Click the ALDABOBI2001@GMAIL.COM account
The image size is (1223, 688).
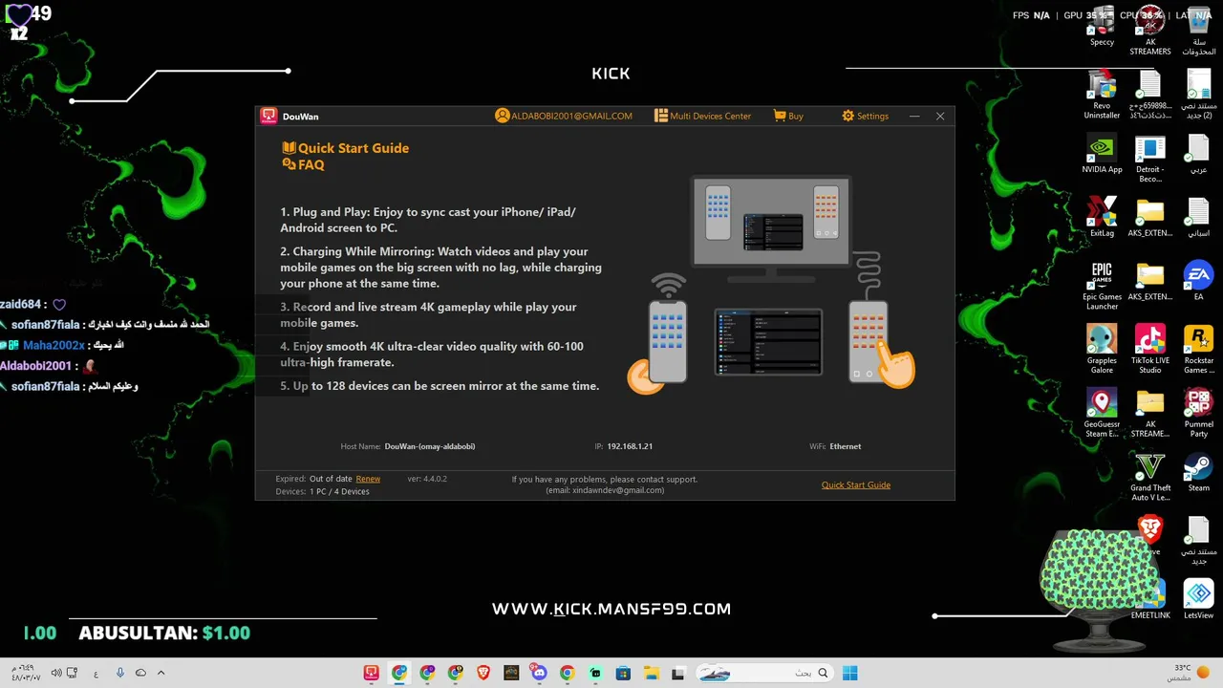point(564,116)
